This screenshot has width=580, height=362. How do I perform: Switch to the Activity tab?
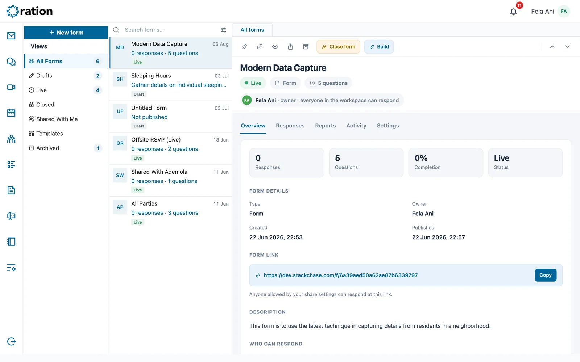356,126
